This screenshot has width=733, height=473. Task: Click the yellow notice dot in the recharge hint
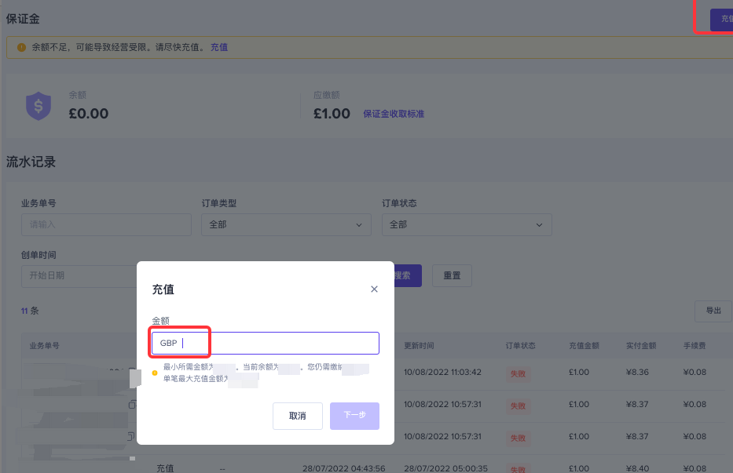pyautogui.click(x=154, y=372)
